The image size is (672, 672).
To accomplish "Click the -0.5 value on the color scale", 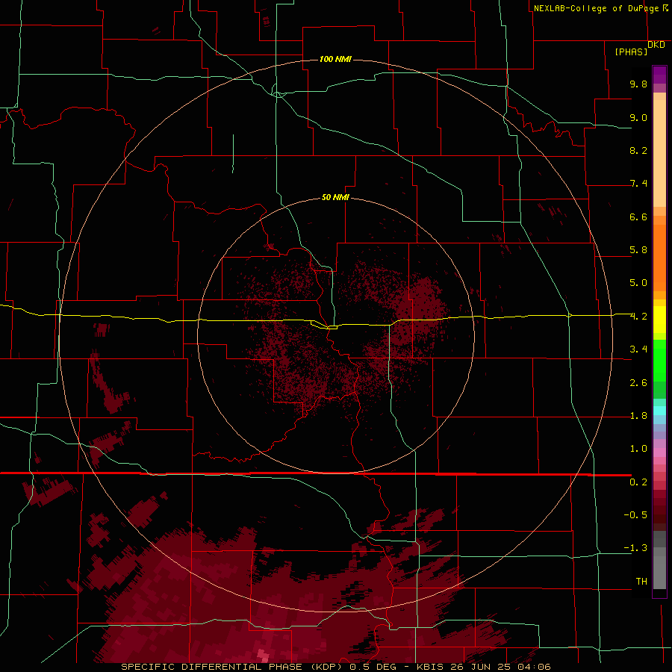I will click(635, 515).
